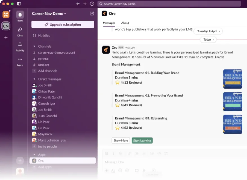
Task: Open 'Brand Management: 01. Building Your Brand' title
Action: click(147, 73)
